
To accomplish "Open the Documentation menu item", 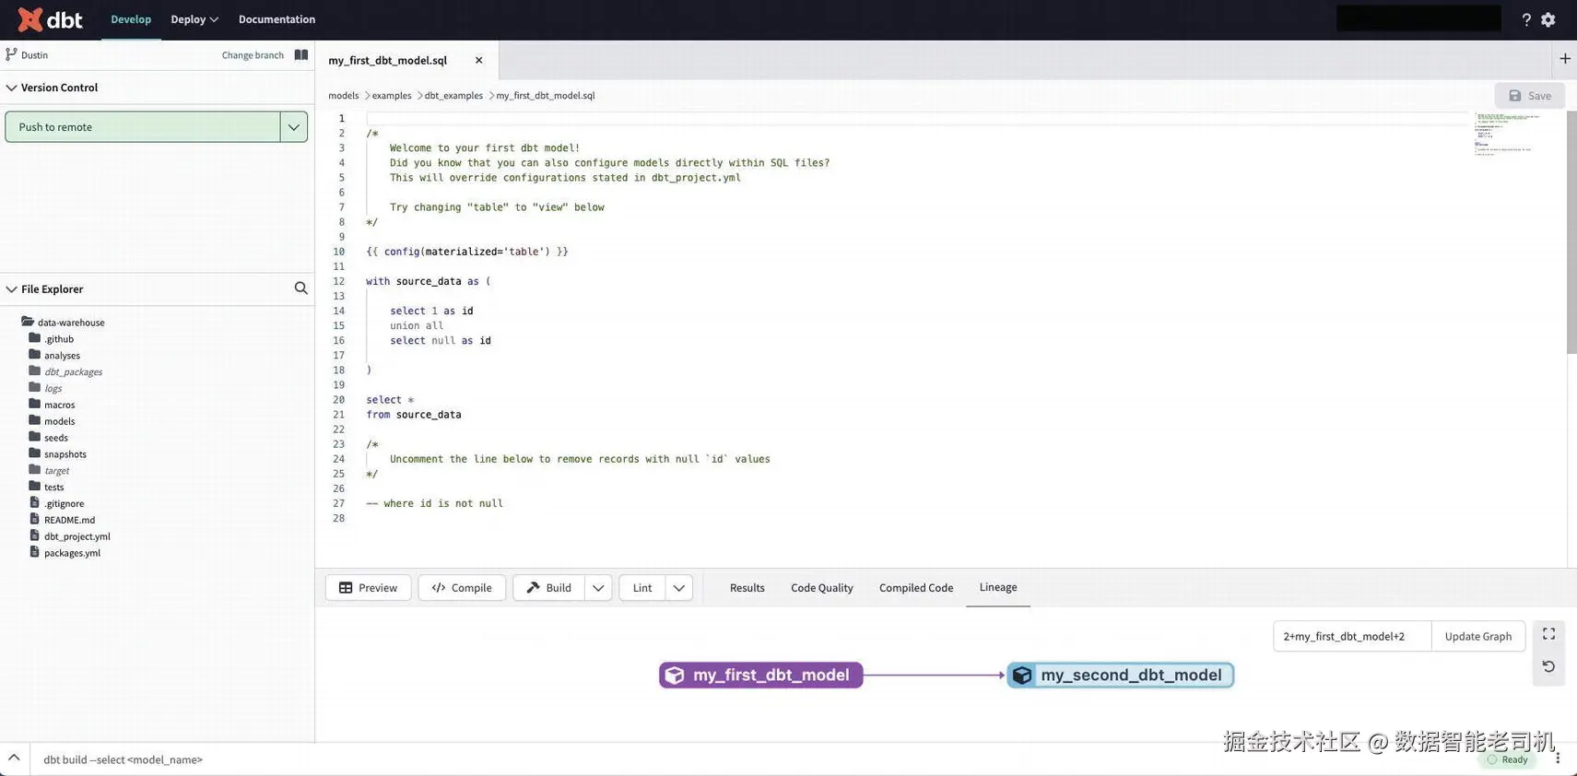I will point(277,19).
